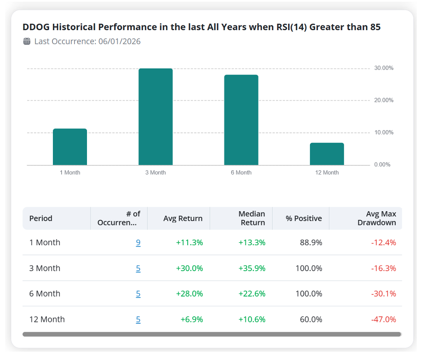Click the 6 Month label under the chart
Viewport: 431px width, 356px height.
tap(241, 172)
